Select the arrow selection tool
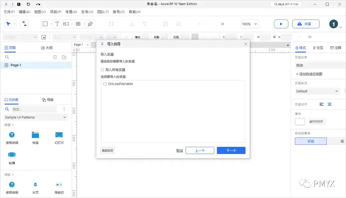 (8, 24)
